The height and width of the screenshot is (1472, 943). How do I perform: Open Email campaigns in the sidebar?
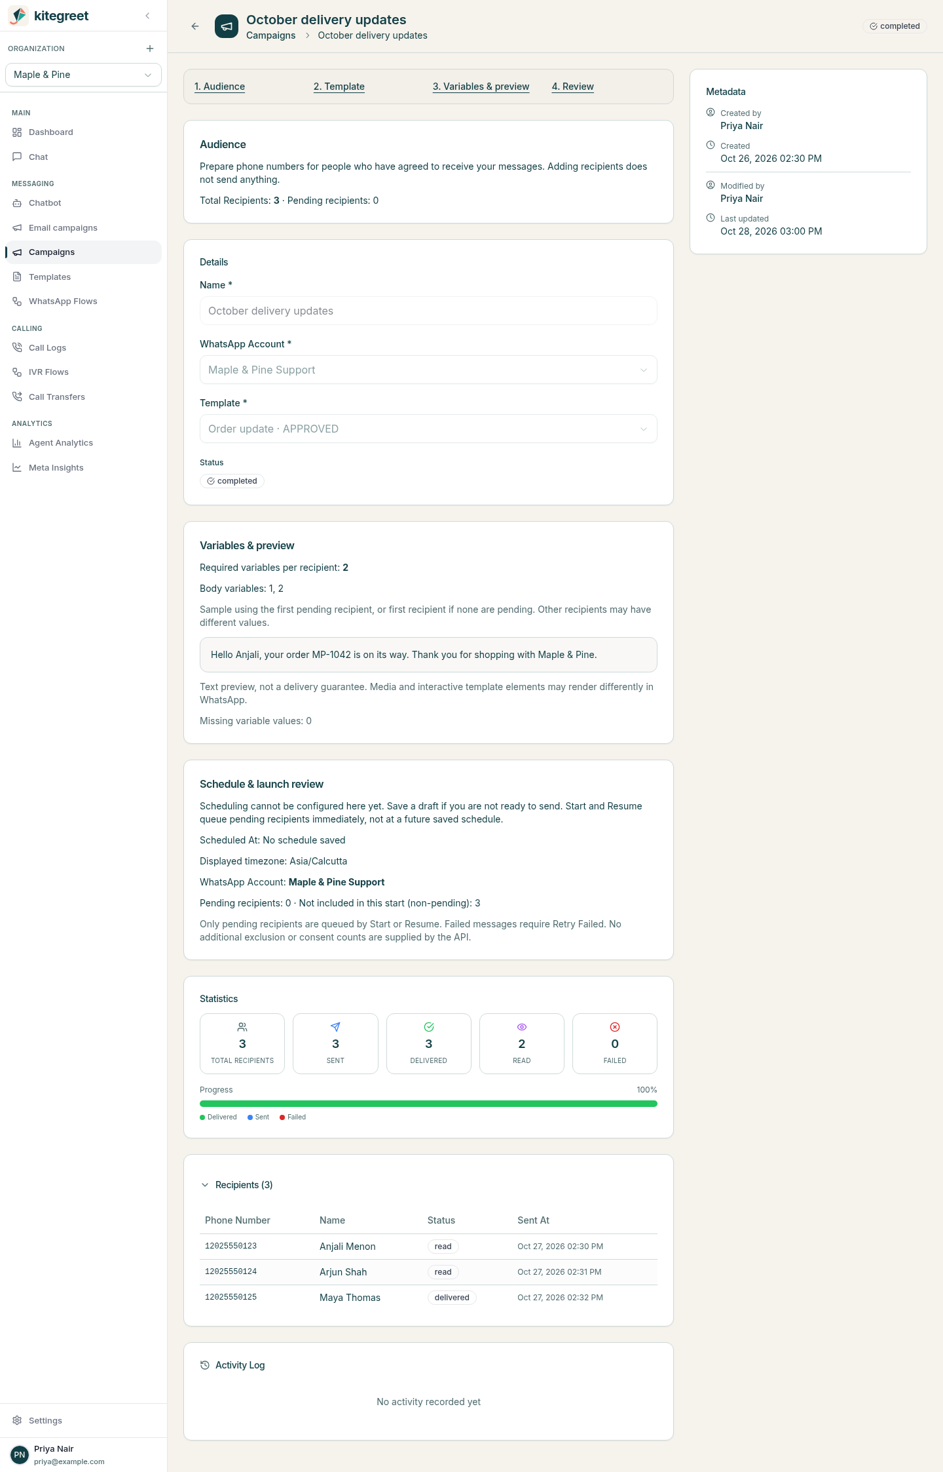point(83,228)
